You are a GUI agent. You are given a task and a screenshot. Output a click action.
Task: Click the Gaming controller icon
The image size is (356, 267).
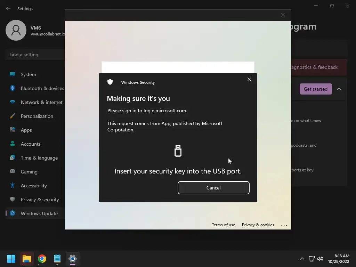tap(13, 171)
